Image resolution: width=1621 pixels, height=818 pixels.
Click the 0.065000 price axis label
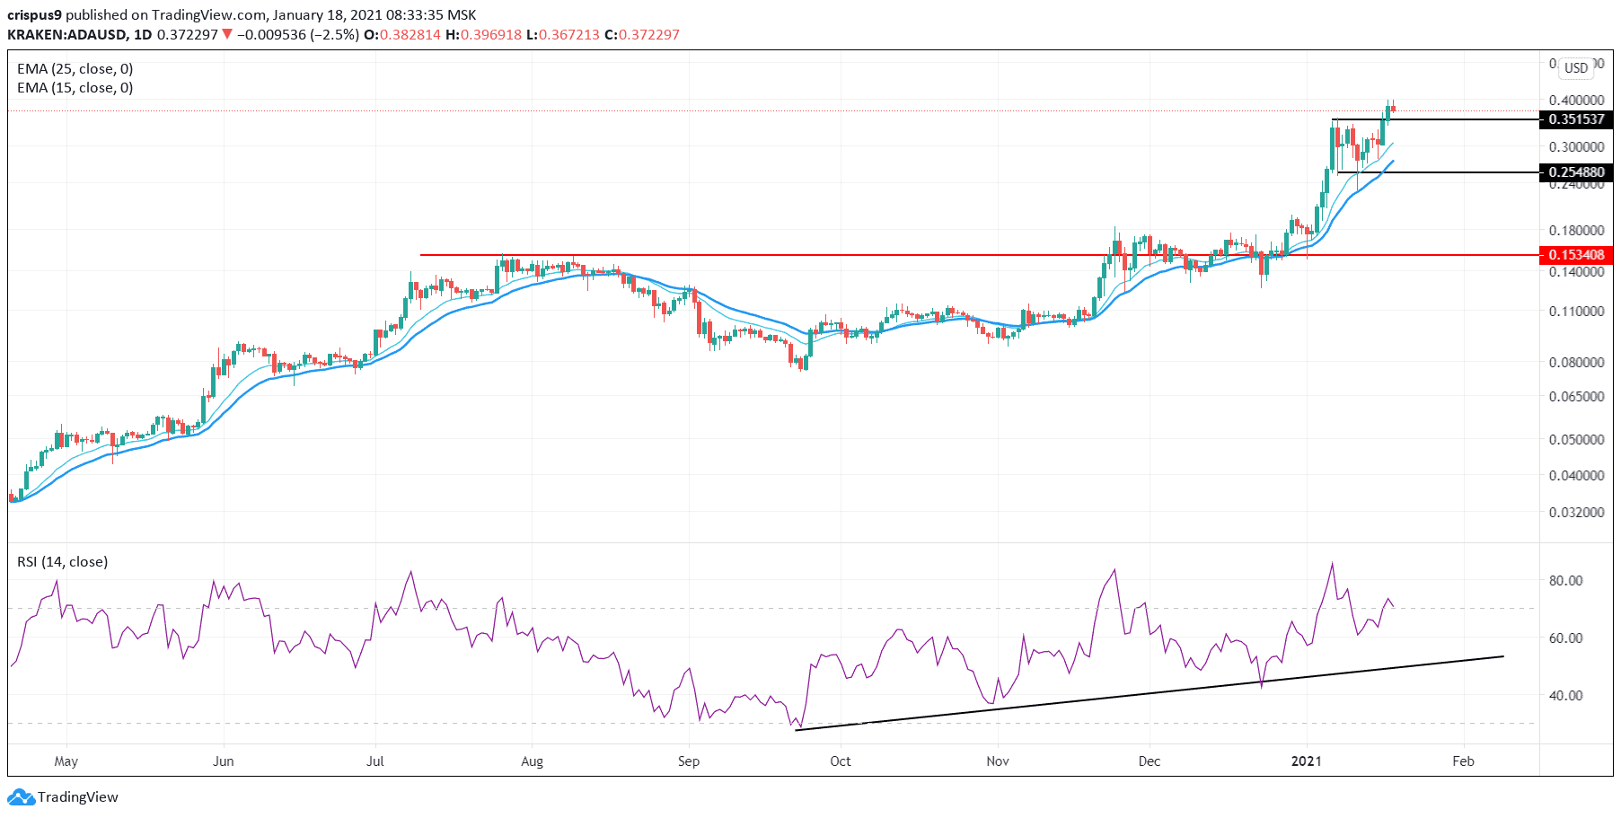(1576, 396)
